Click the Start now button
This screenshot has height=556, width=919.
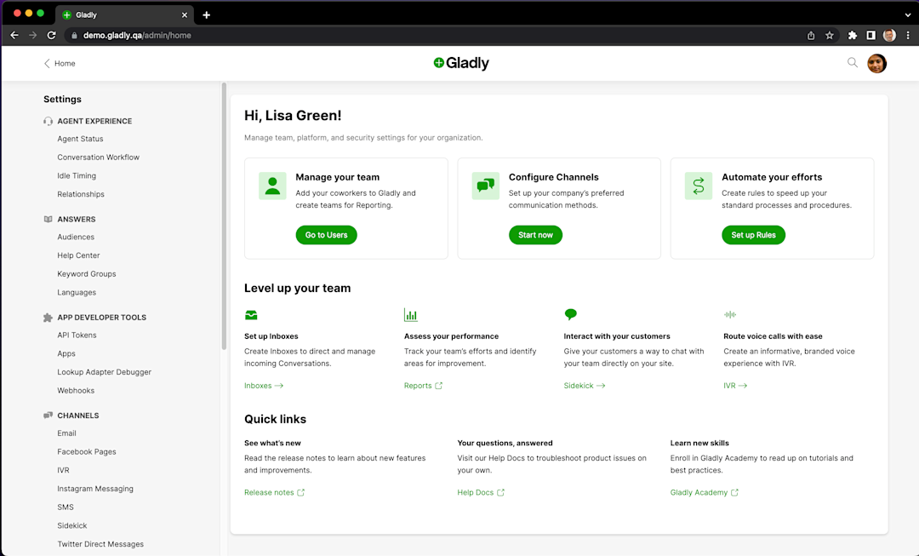point(535,235)
